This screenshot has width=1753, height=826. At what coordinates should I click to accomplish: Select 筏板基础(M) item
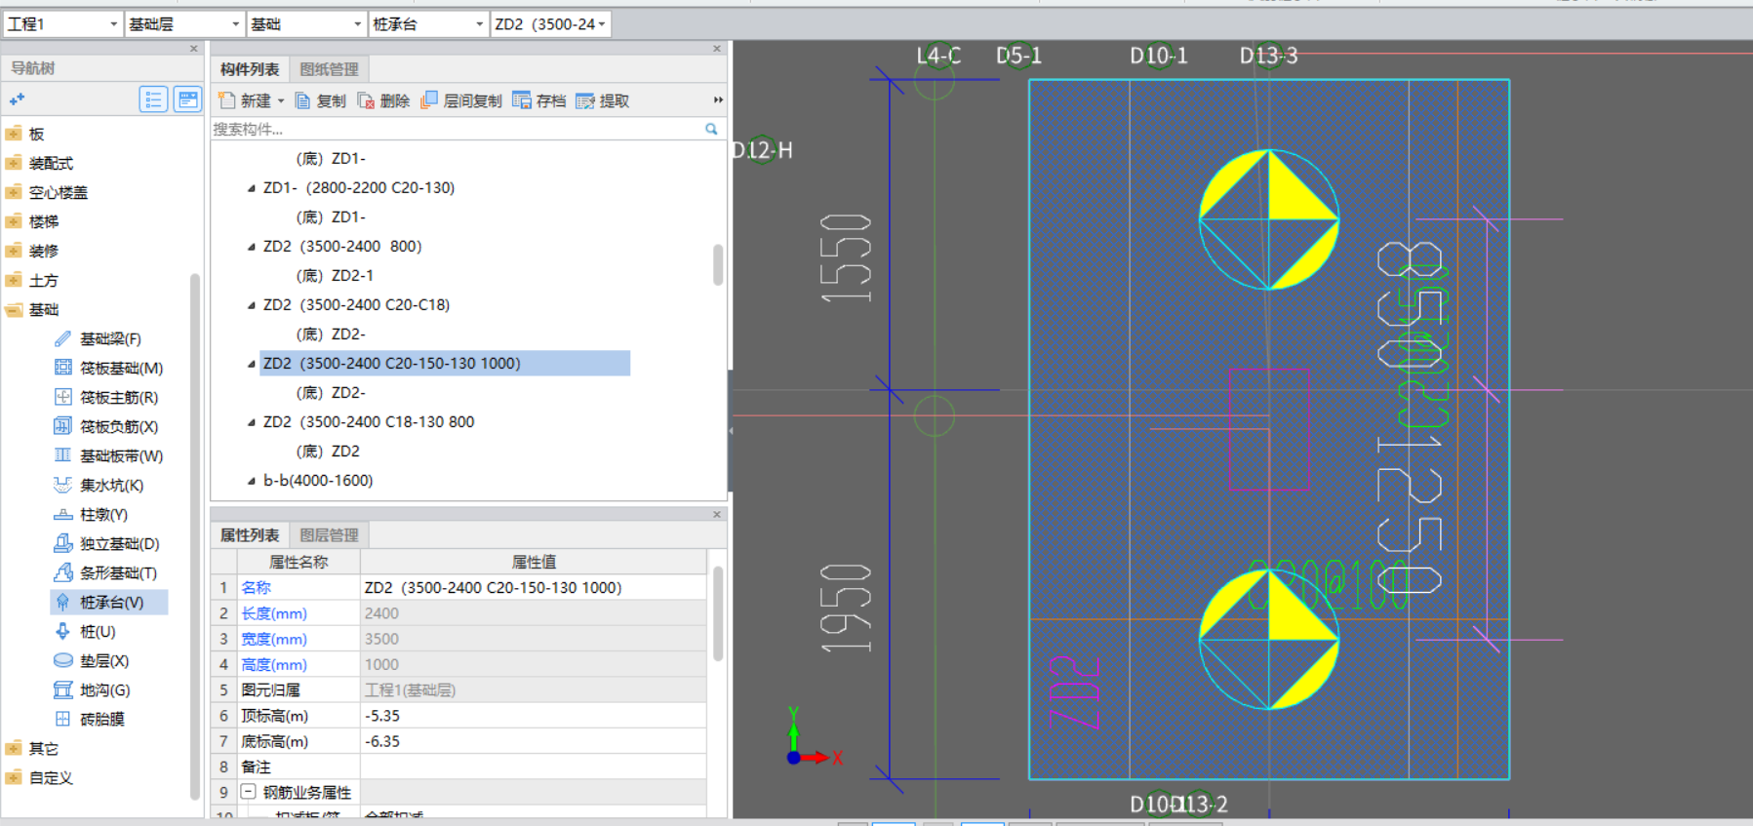point(121,368)
